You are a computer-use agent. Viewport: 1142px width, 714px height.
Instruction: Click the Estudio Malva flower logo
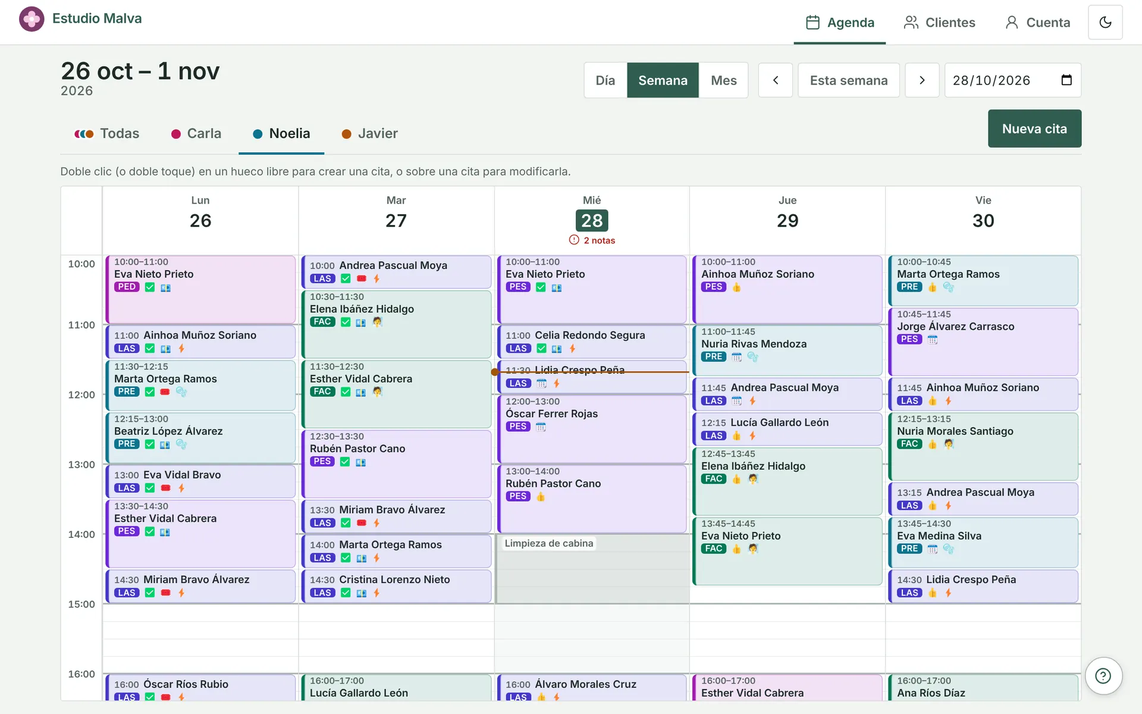32,19
